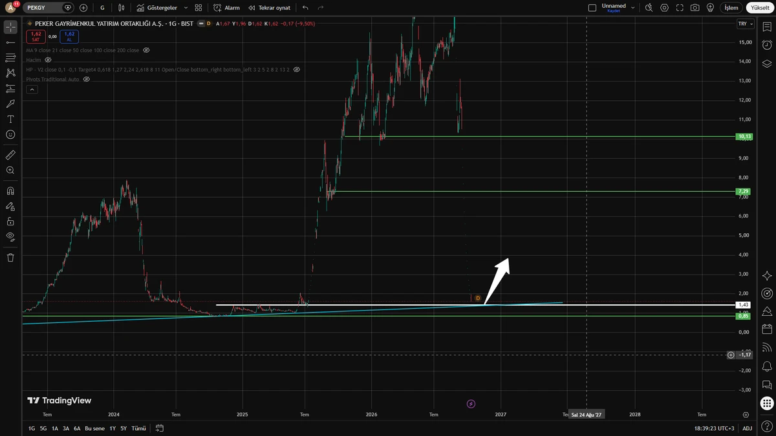
Task: Collapse the indicator legend with the chevron
Action: coord(32,90)
